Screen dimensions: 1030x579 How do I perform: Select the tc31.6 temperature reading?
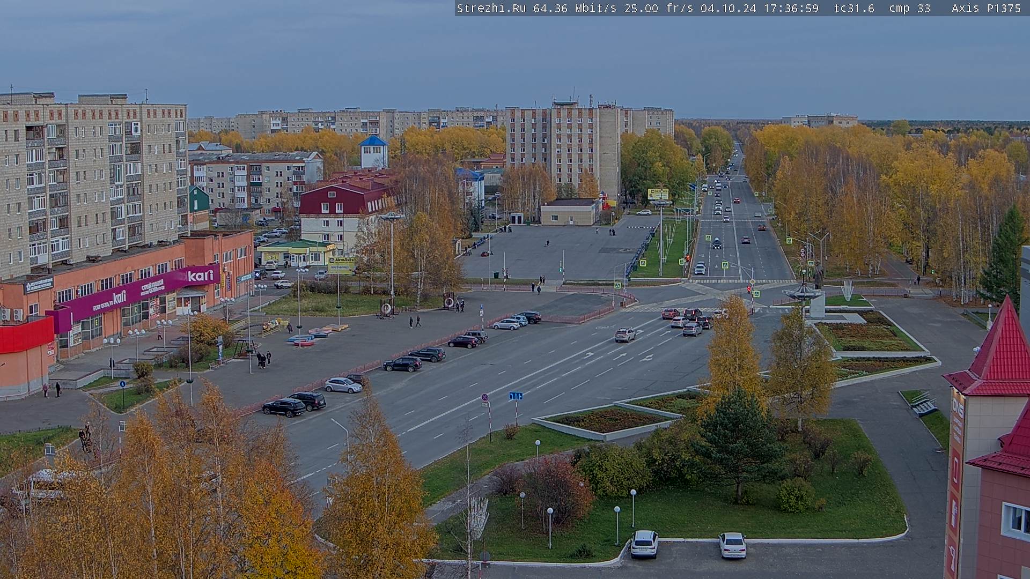pos(854,8)
